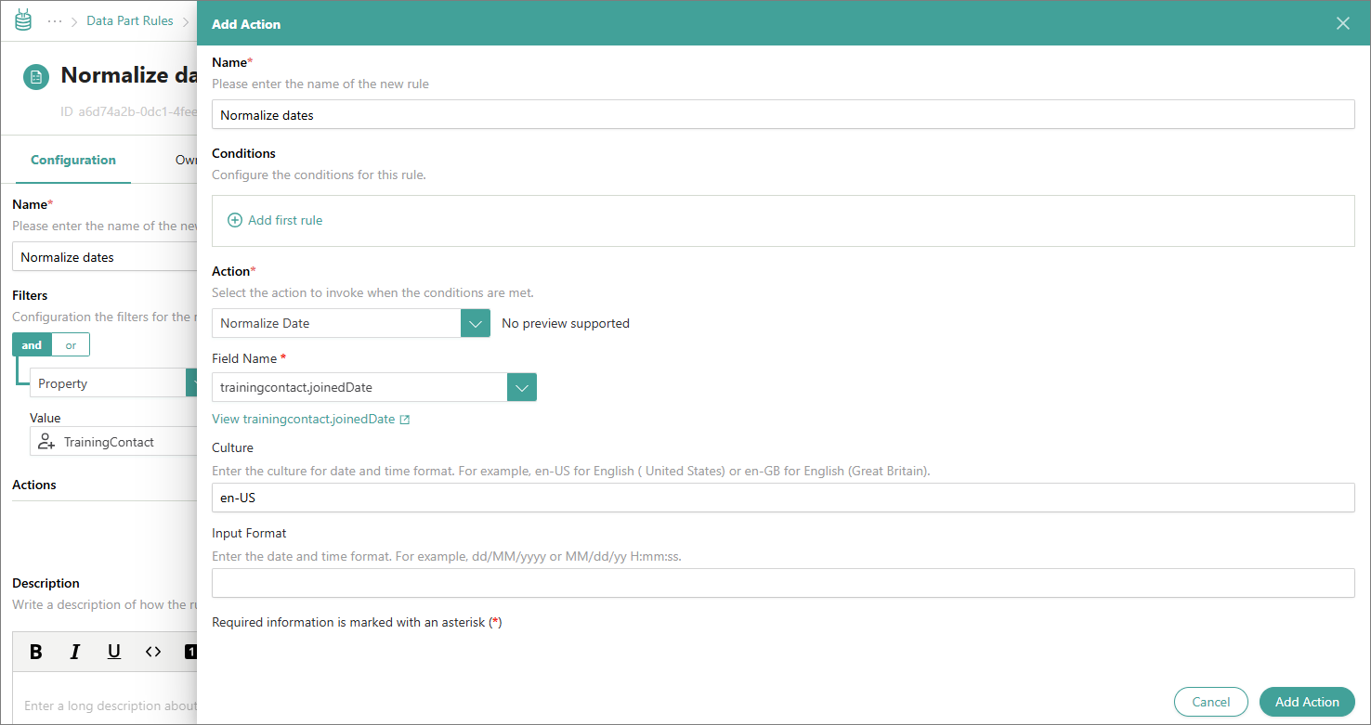Edit the background rule Name field
This screenshot has width=1371, height=725.
[105, 257]
